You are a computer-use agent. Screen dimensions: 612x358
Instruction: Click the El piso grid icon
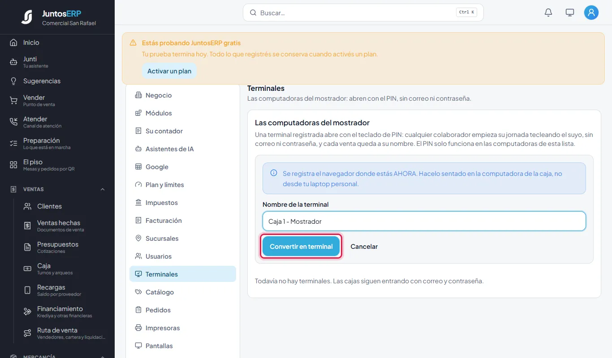(x=13, y=165)
